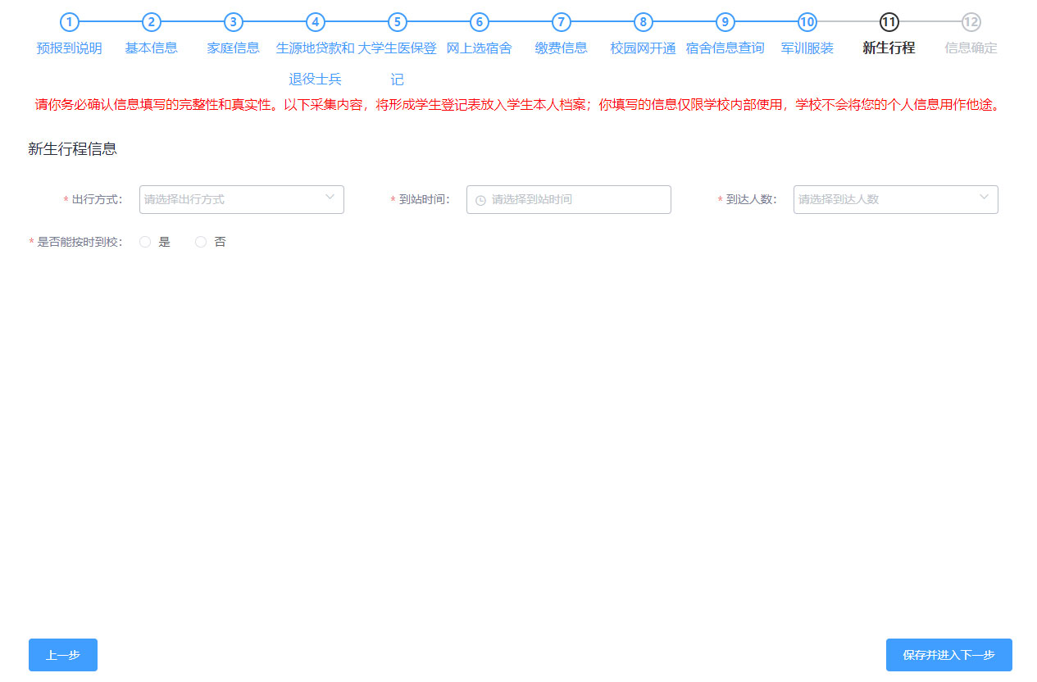Click the step 10 circle for 军训服装
Viewport: 1037px width, 682px height.
pyautogui.click(x=807, y=22)
